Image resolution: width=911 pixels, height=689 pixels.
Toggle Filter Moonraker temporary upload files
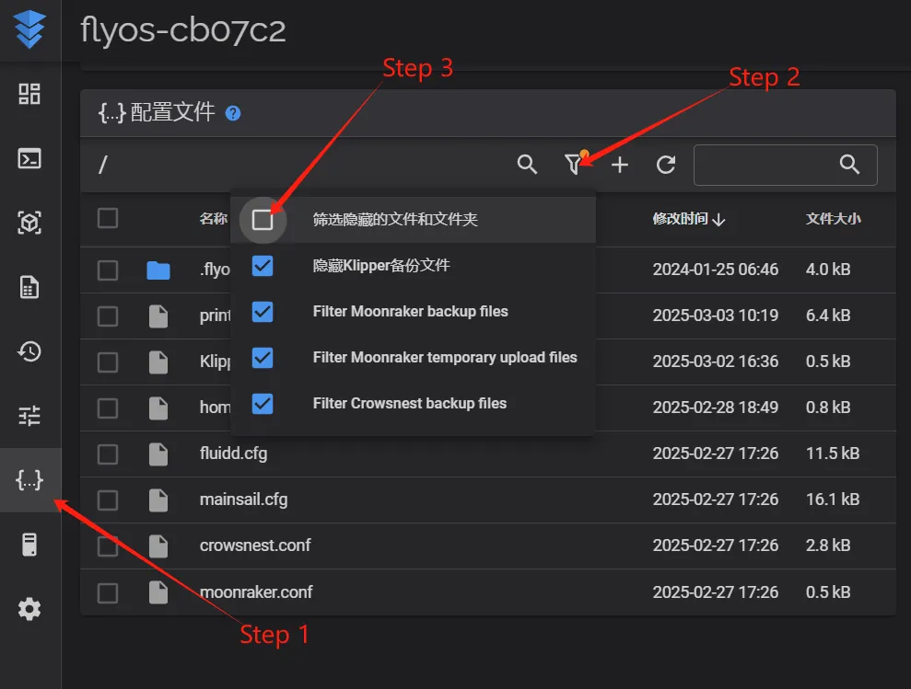(263, 358)
